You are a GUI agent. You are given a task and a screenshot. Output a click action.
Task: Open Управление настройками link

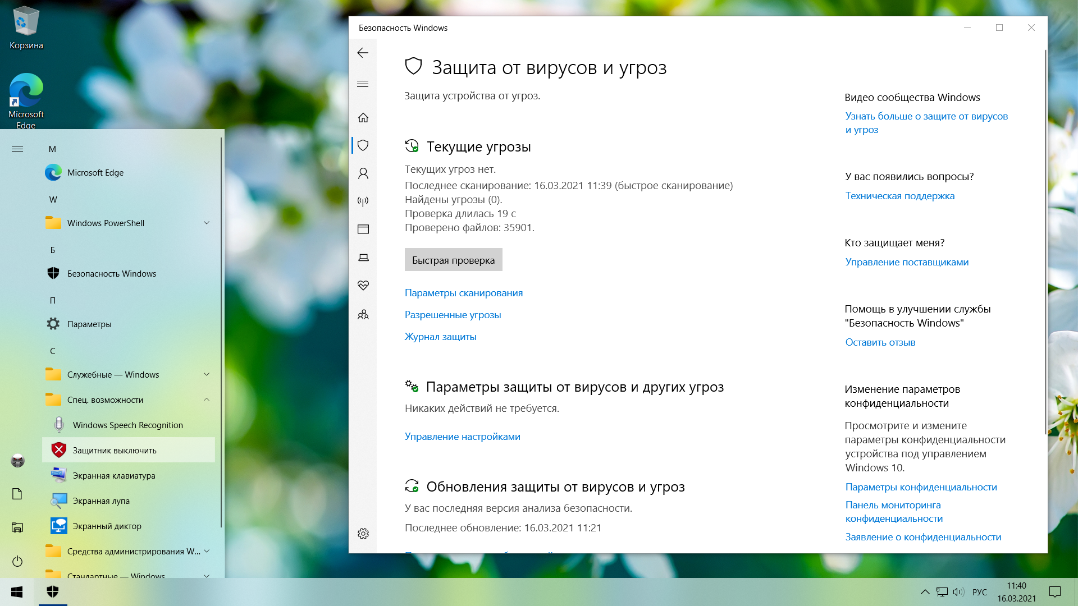[463, 437]
